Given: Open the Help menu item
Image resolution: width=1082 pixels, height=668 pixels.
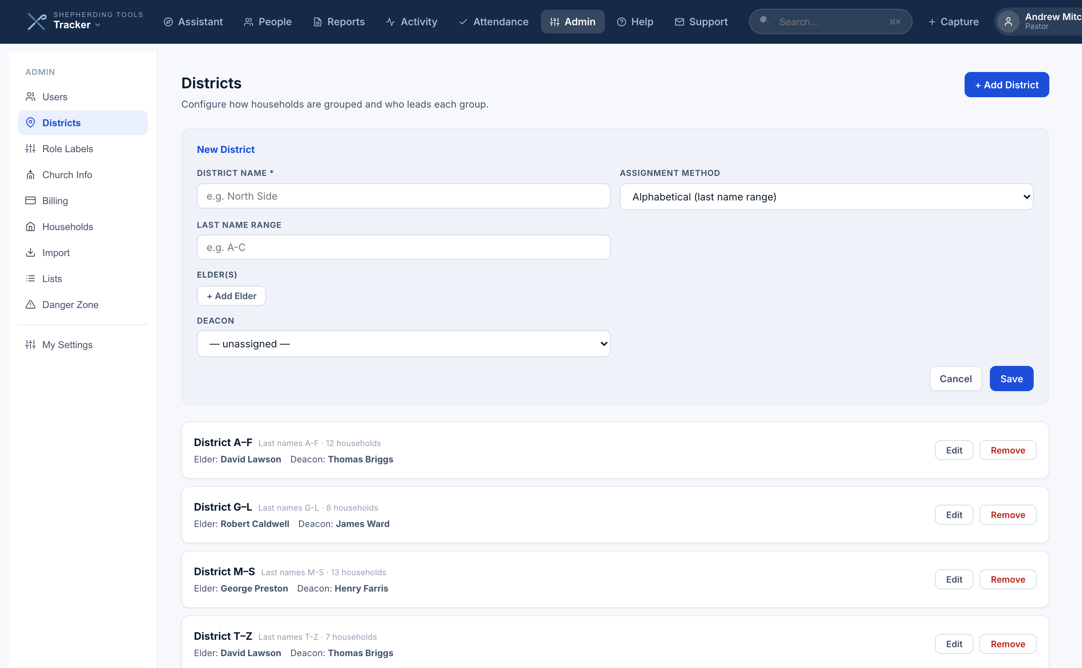Looking at the screenshot, I should pyautogui.click(x=635, y=22).
